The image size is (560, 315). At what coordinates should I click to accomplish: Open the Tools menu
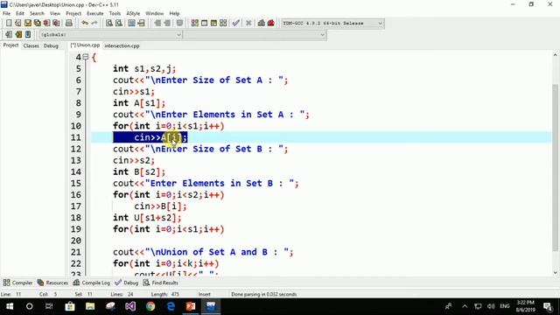(x=115, y=13)
